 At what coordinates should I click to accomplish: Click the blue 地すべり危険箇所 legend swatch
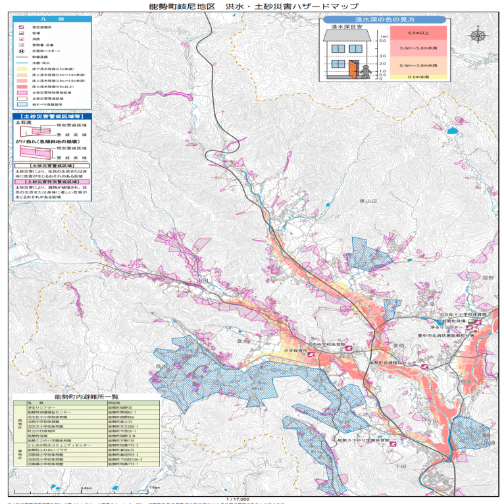point(22,105)
